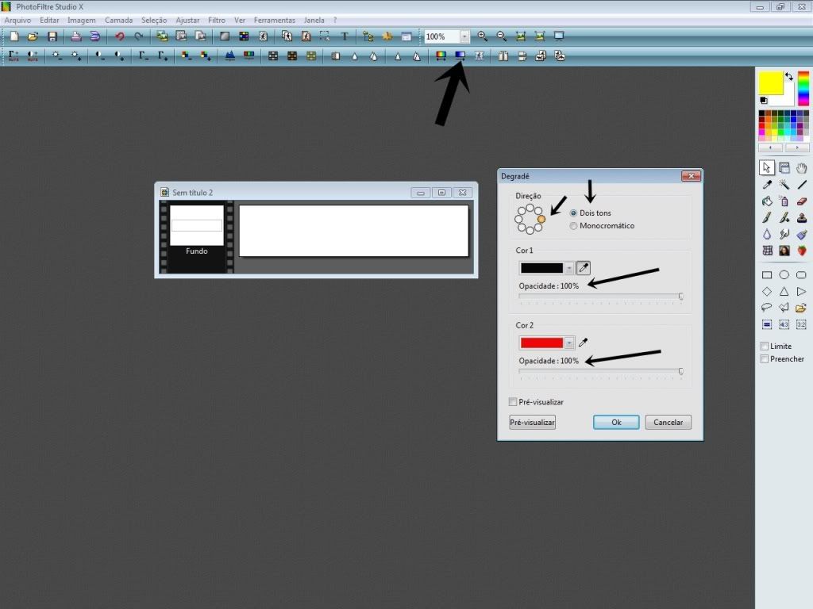
Task: Open the Camada menu
Action: (x=118, y=20)
